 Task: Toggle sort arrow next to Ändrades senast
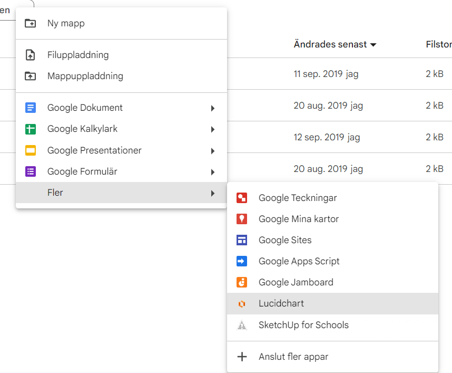(x=373, y=45)
